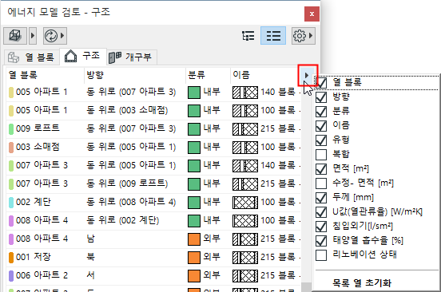Click the column chooser arrow in header

[307, 75]
